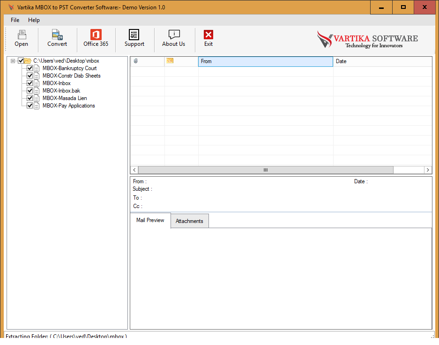Open the Help menu
The image size is (439, 345).
tap(34, 20)
